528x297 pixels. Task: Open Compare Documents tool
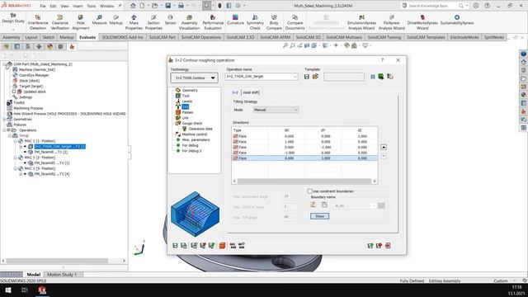point(295,22)
